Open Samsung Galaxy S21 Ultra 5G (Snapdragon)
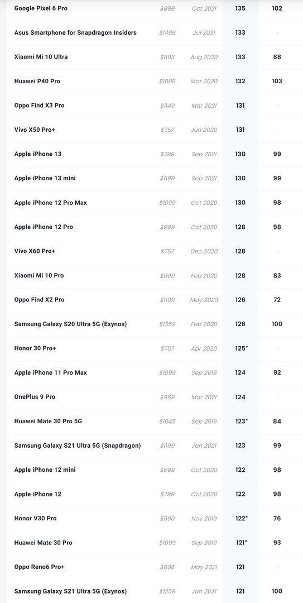Screen dimensions: 303x603 pyautogui.click(x=78, y=446)
